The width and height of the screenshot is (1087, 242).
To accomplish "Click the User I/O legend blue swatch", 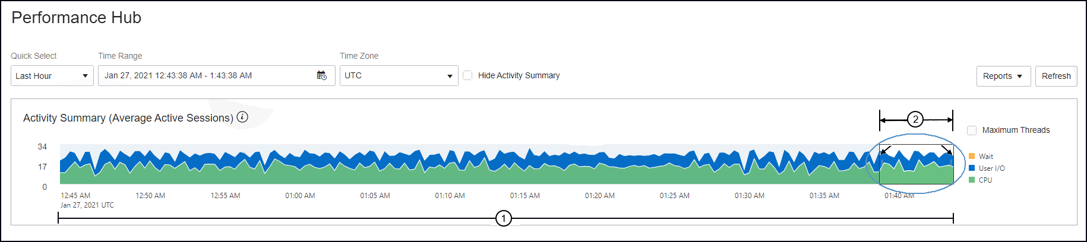I will pos(972,168).
